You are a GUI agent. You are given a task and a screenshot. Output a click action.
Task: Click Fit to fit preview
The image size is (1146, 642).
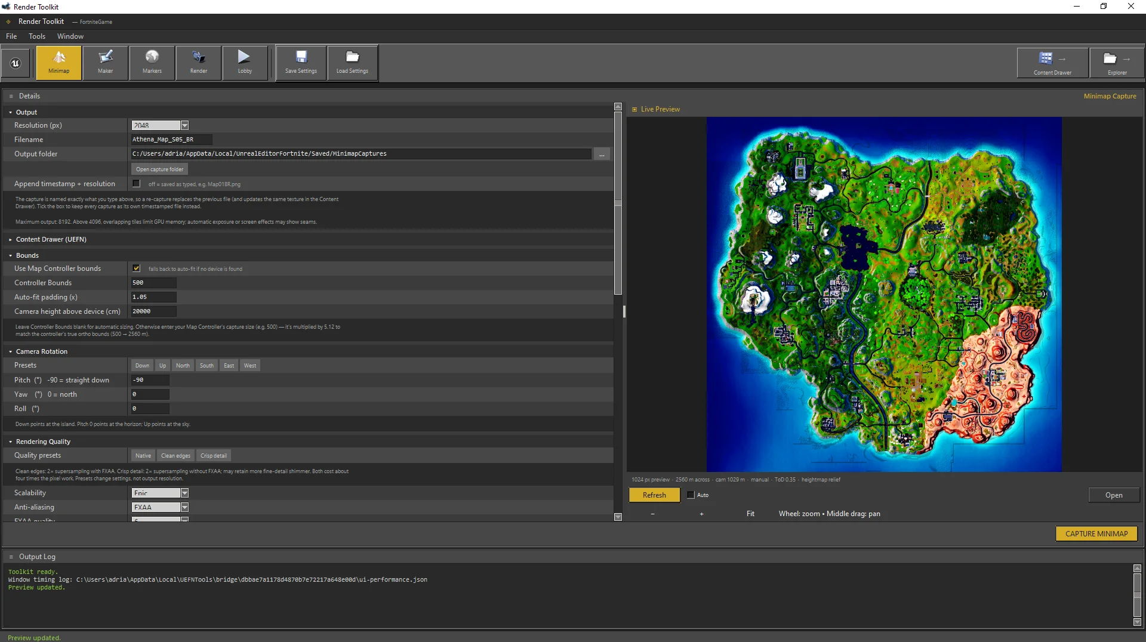click(x=750, y=514)
